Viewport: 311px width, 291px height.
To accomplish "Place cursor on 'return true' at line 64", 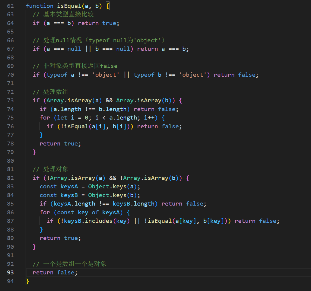I will pos(97,23).
